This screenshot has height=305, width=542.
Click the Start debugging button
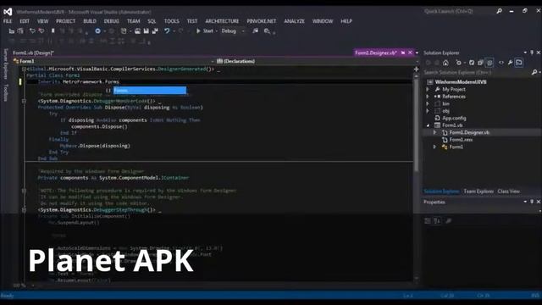pyautogui.click(x=205, y=31)
